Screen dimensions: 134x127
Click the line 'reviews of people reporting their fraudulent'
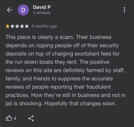(58, 87)
